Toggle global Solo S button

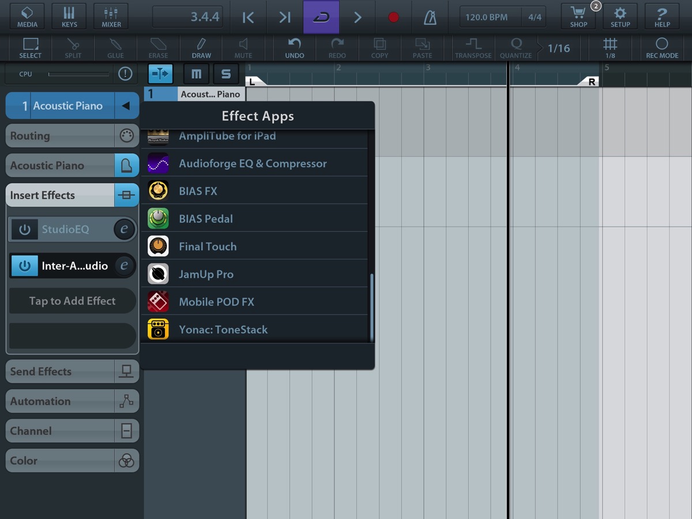pos(226,74)
